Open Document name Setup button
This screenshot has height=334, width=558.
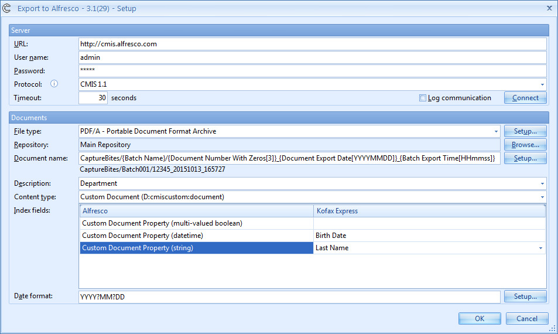[x=525, y=158]
